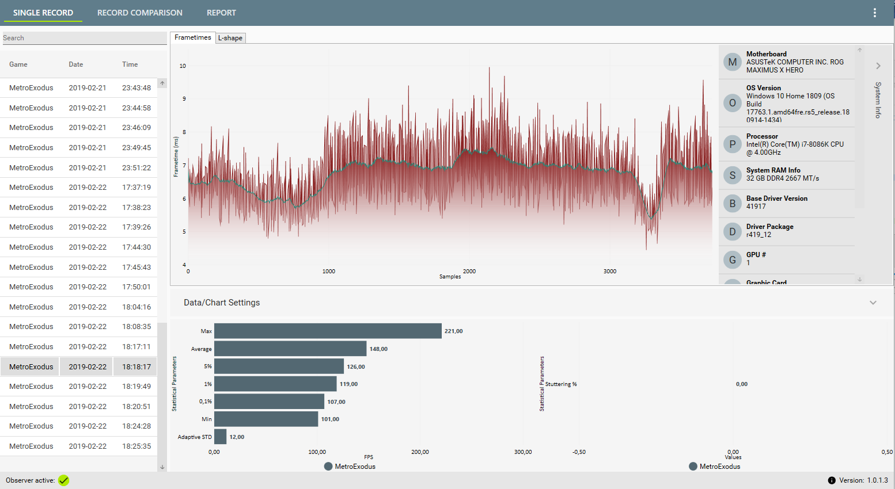895x489 pixels.
Task: Click the Max FPS bar
Action: click(328, 331)
